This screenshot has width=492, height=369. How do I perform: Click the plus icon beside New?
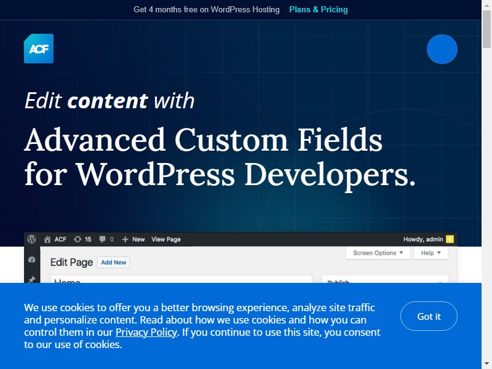pyautogui.click(x=125, y=240)
